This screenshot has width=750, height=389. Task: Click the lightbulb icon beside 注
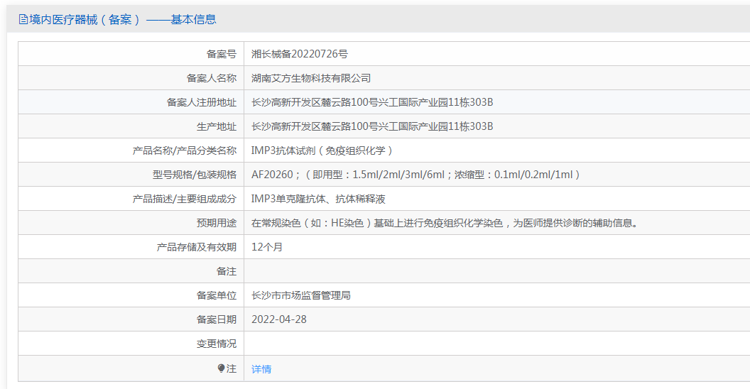pyautogui.click(x=221, y=368)
